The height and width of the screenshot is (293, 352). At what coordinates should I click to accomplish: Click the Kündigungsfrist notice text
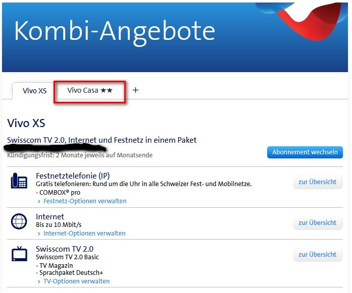click(x=80, y=155)
